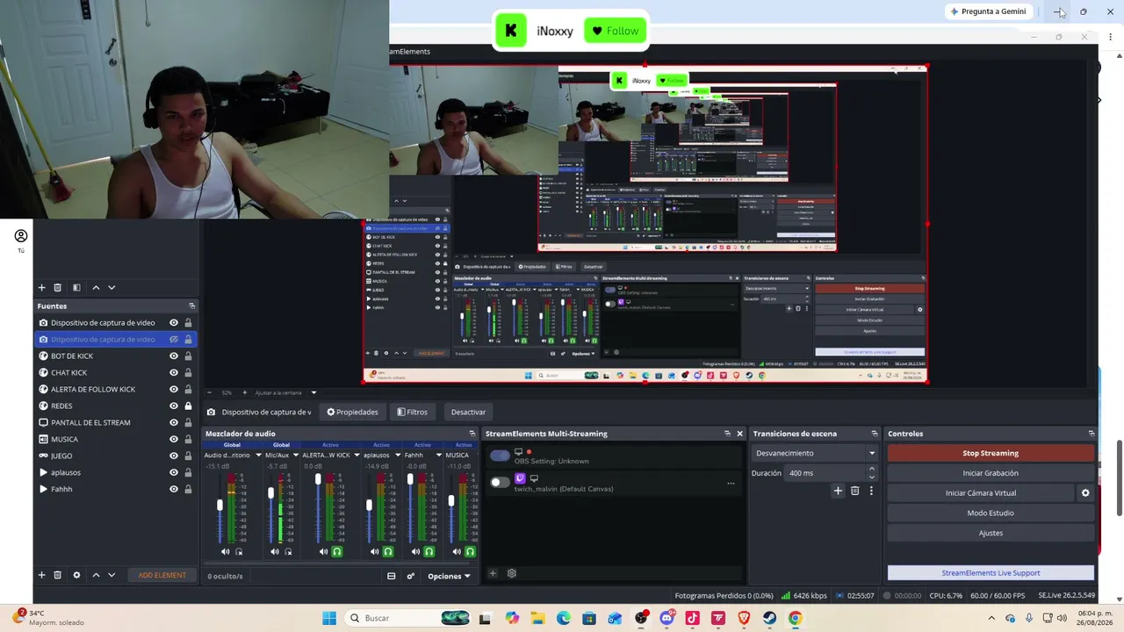Open the preview scaling dropdown beside Ajustar a la ventana
This screenshot has width=1124, height=632.
click(x=313, y=392)
